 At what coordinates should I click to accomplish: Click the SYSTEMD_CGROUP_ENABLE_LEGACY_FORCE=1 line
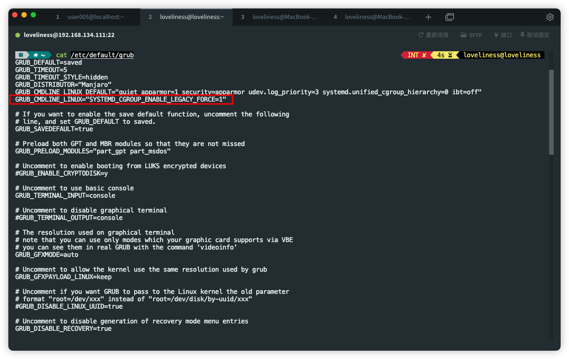click(121, 99)
